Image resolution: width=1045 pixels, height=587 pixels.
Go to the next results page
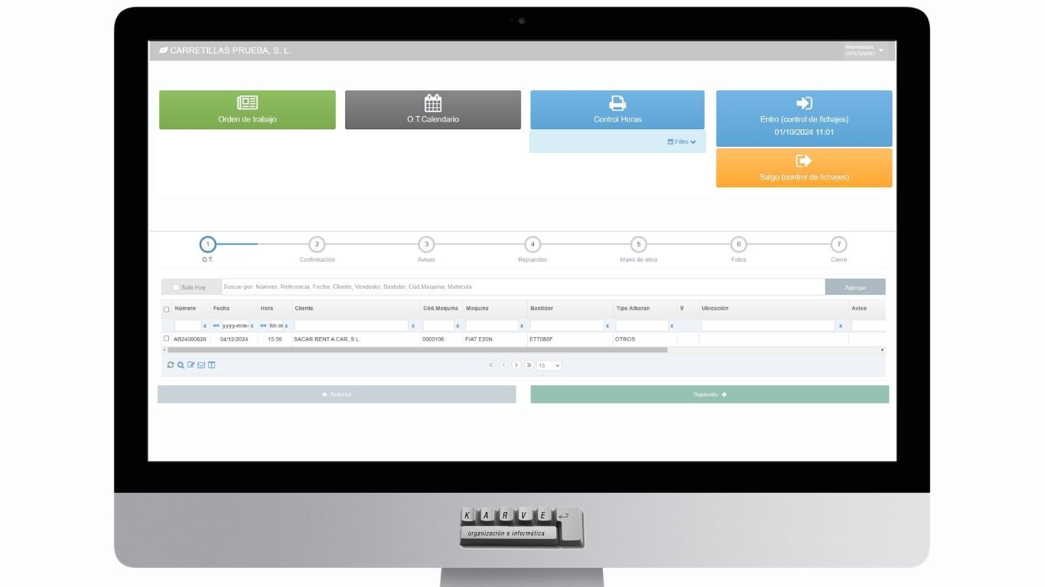tap(516, 365)
